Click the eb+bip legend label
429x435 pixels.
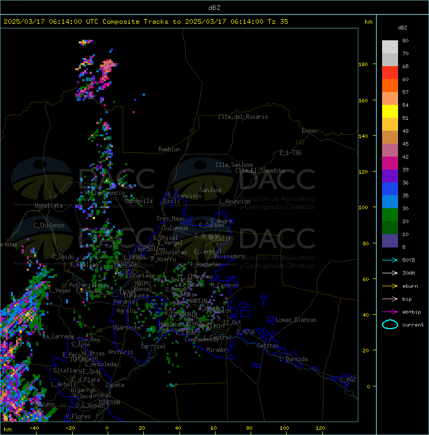pyautogui.click(x=411, y=312)
